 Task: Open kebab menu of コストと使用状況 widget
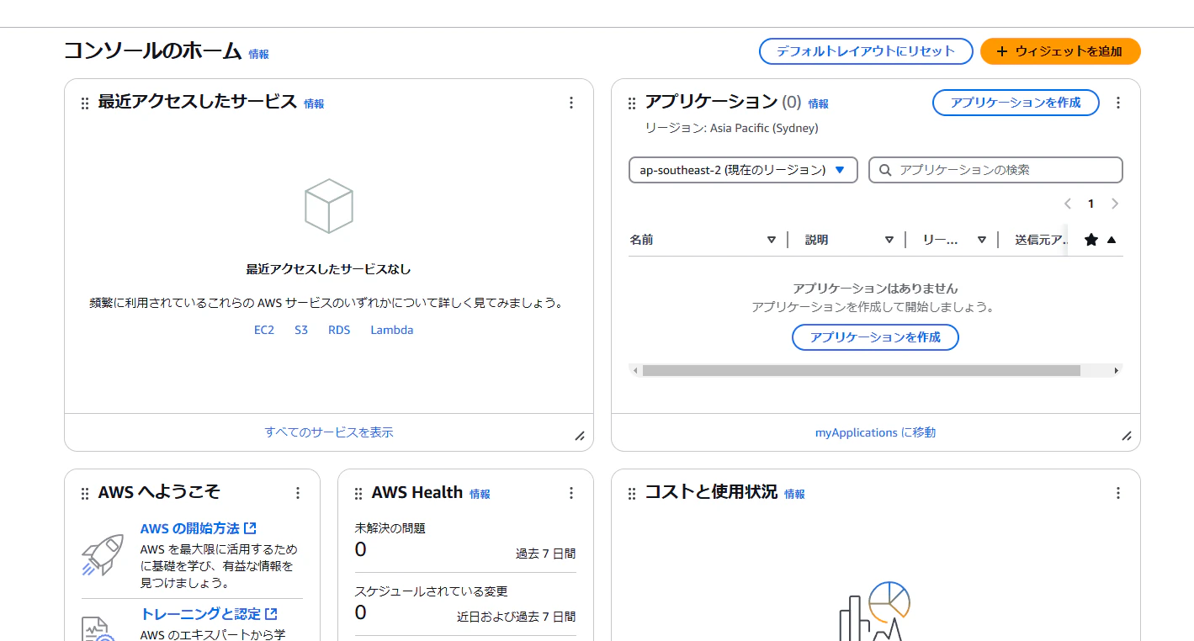click(1118, 493)
